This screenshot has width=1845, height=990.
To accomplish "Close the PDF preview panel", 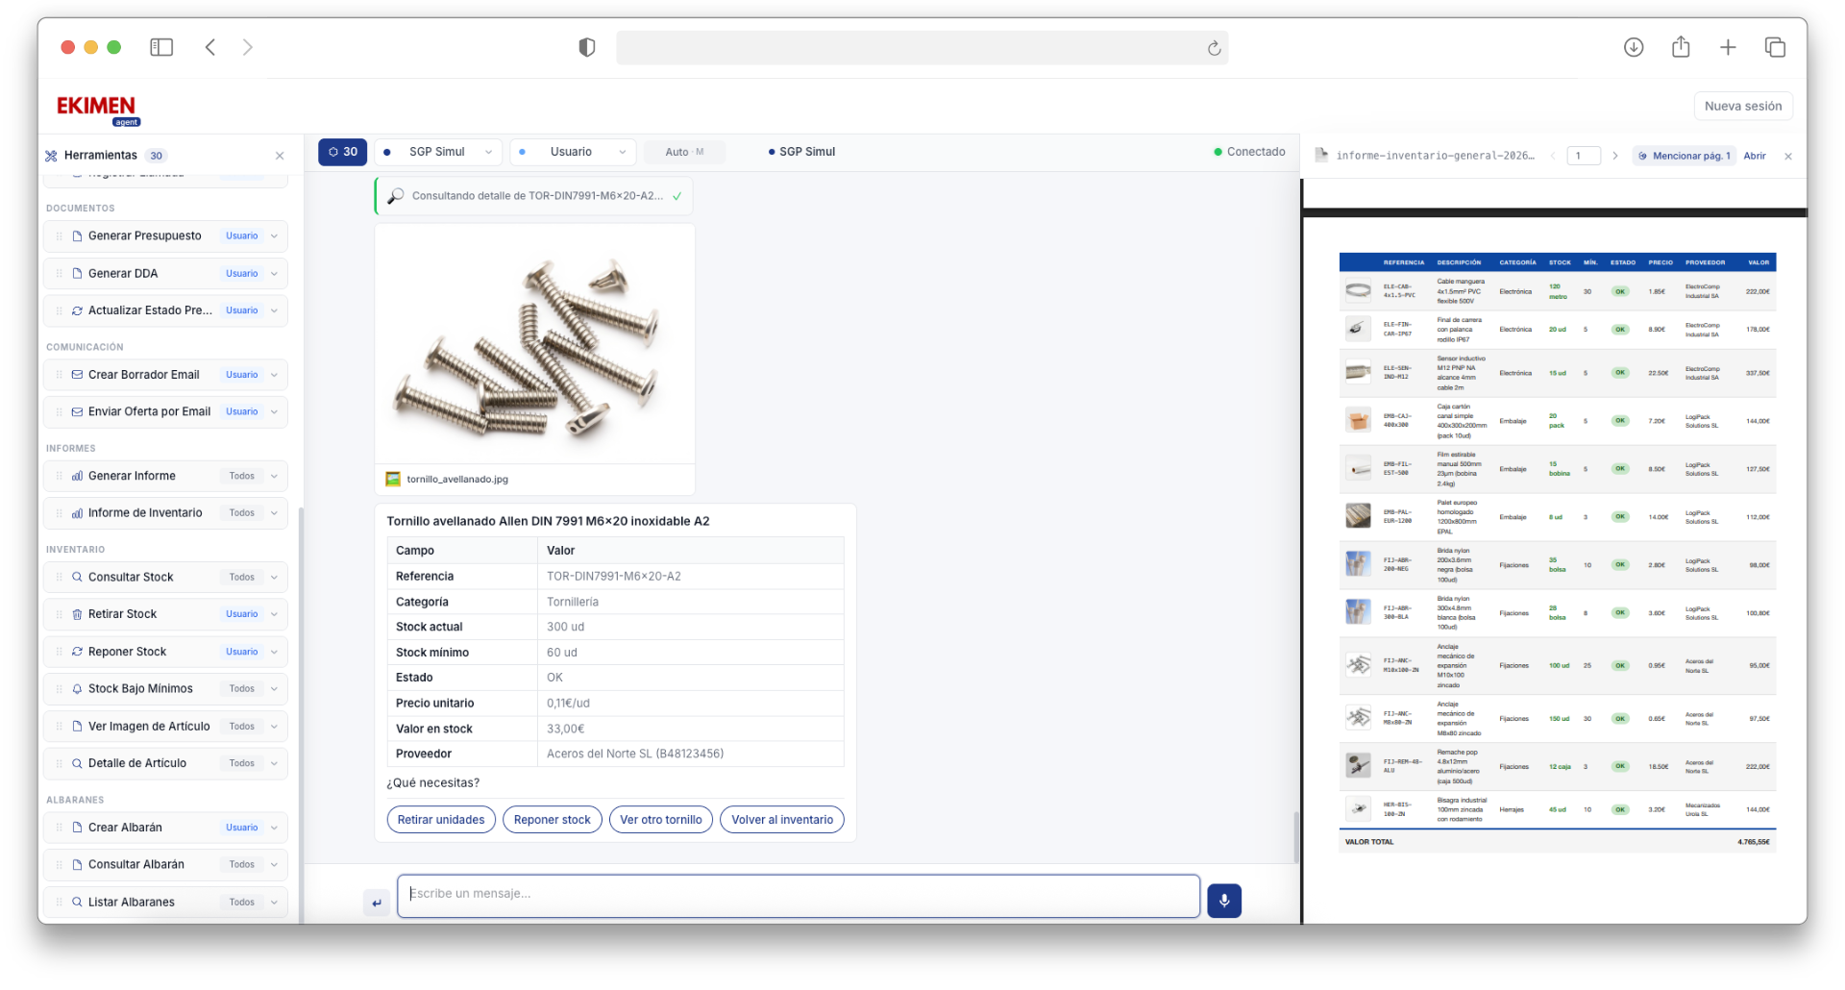I will pyautogui.click(x=1787, y=156).
